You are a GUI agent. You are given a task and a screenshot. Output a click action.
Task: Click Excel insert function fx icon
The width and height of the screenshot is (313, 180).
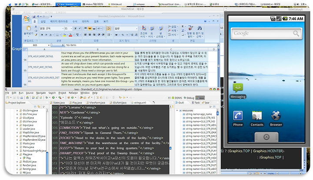[63, 45]
